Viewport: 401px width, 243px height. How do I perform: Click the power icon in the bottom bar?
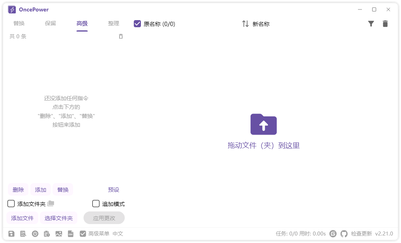coord(35,234)
